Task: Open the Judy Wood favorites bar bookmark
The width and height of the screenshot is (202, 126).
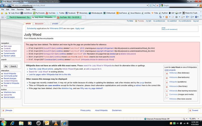Action: pyautogui.click(x=14, y=13)
